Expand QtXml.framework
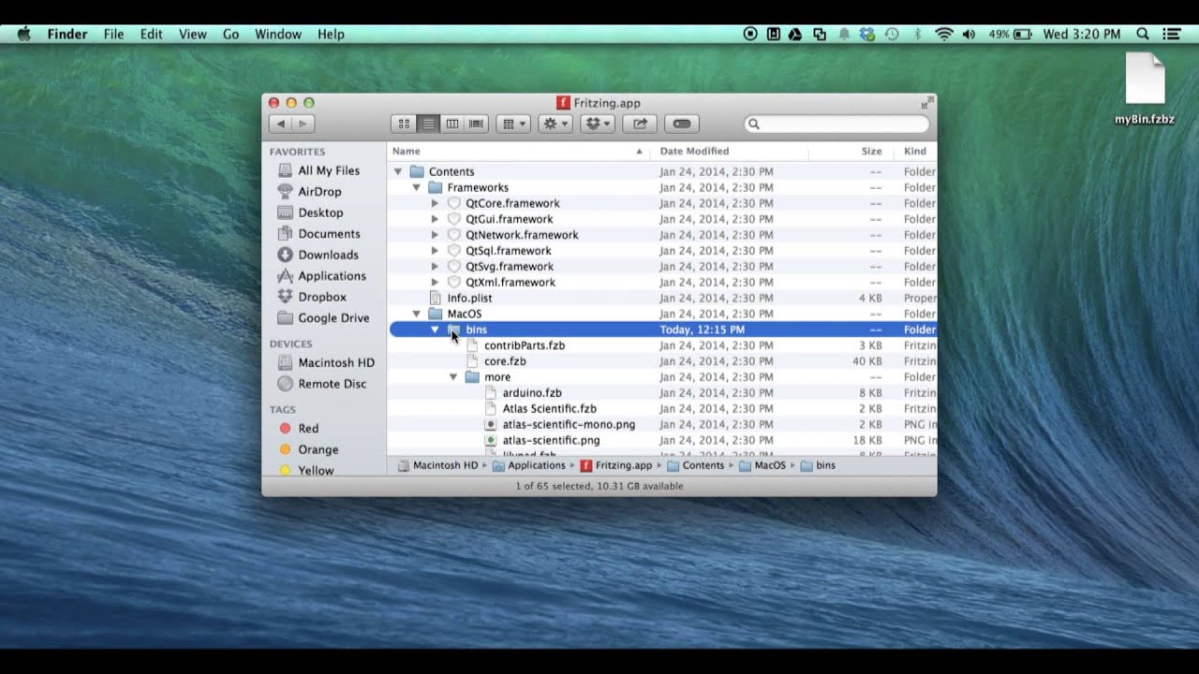1199x674 pixels. tap(435, 282)
